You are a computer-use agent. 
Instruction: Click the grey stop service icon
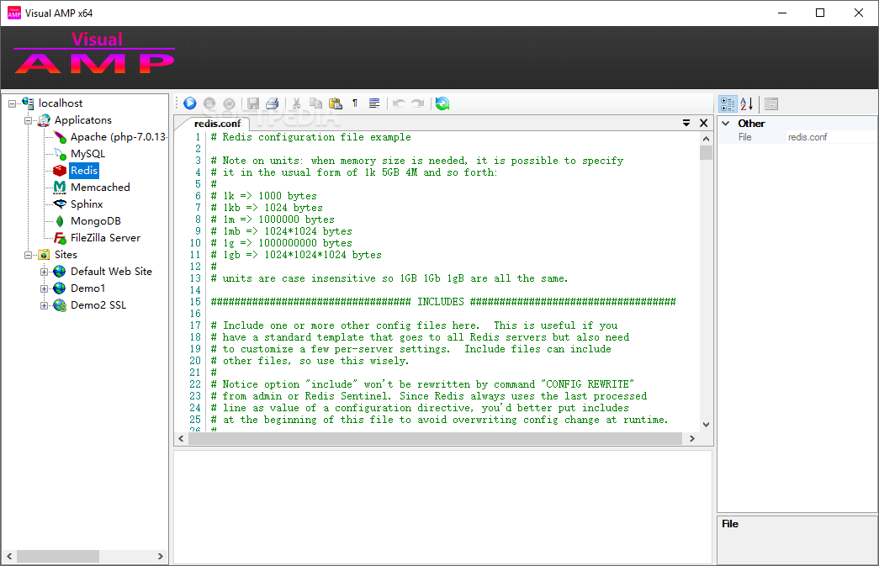pyautogui.click(x=209, y=103)
